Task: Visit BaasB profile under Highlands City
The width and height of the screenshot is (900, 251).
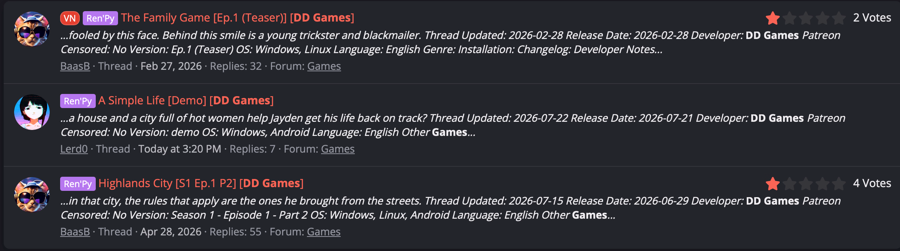Action: coord(75,232)
